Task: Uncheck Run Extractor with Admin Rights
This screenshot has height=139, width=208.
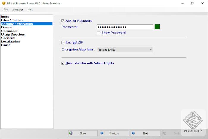Action: point(63,63)
